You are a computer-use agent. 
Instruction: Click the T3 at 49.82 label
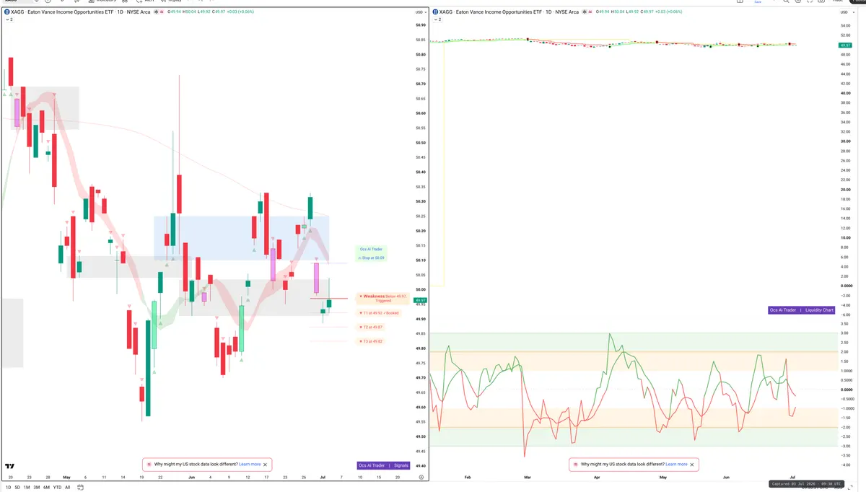[371, 341]
